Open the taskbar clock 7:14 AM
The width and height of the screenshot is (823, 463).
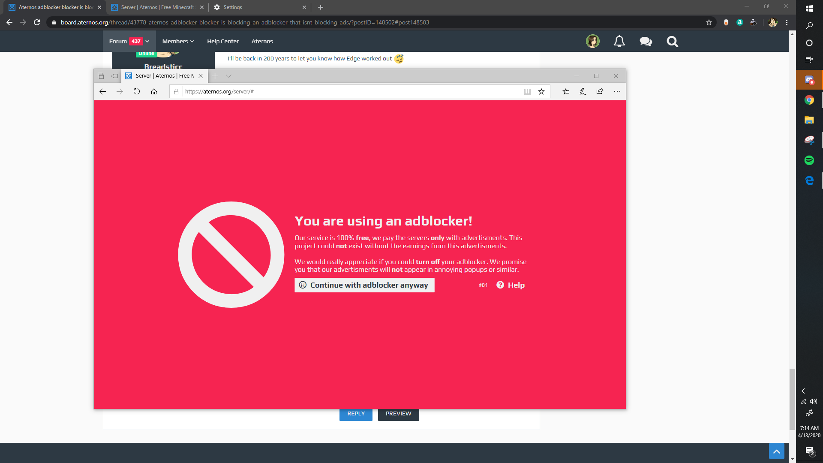pyautogui.click(x=809, y=432)
